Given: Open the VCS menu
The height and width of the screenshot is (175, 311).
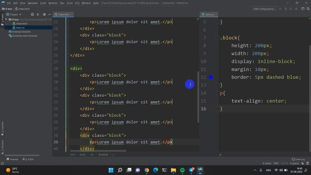Looking at the screenshot, I should click(77, 3).
